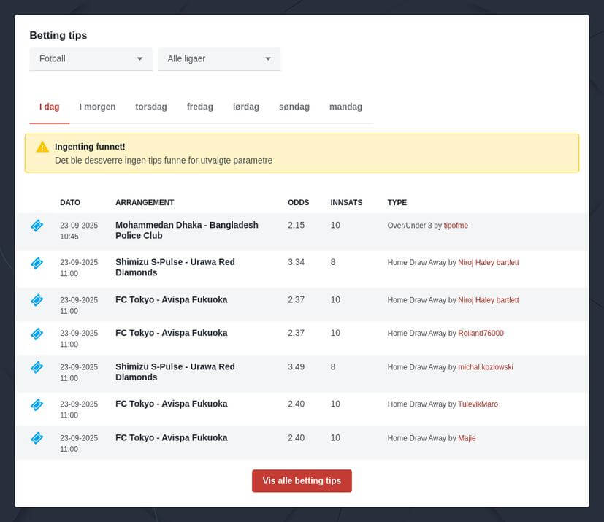Click ticket icon in Niroj's FC Tokyo row
Image resolution: width=604 pixels, height=522 pixels.
coord(37,300)
